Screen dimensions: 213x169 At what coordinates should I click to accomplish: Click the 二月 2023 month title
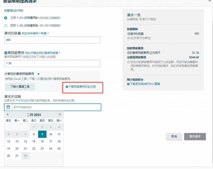point(34,115)
